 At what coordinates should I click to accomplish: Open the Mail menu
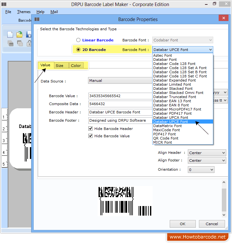click(x=54, y=12)
